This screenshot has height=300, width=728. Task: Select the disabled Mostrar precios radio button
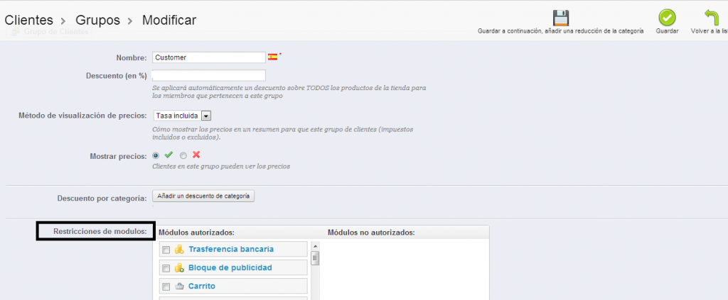pos(183,155)
